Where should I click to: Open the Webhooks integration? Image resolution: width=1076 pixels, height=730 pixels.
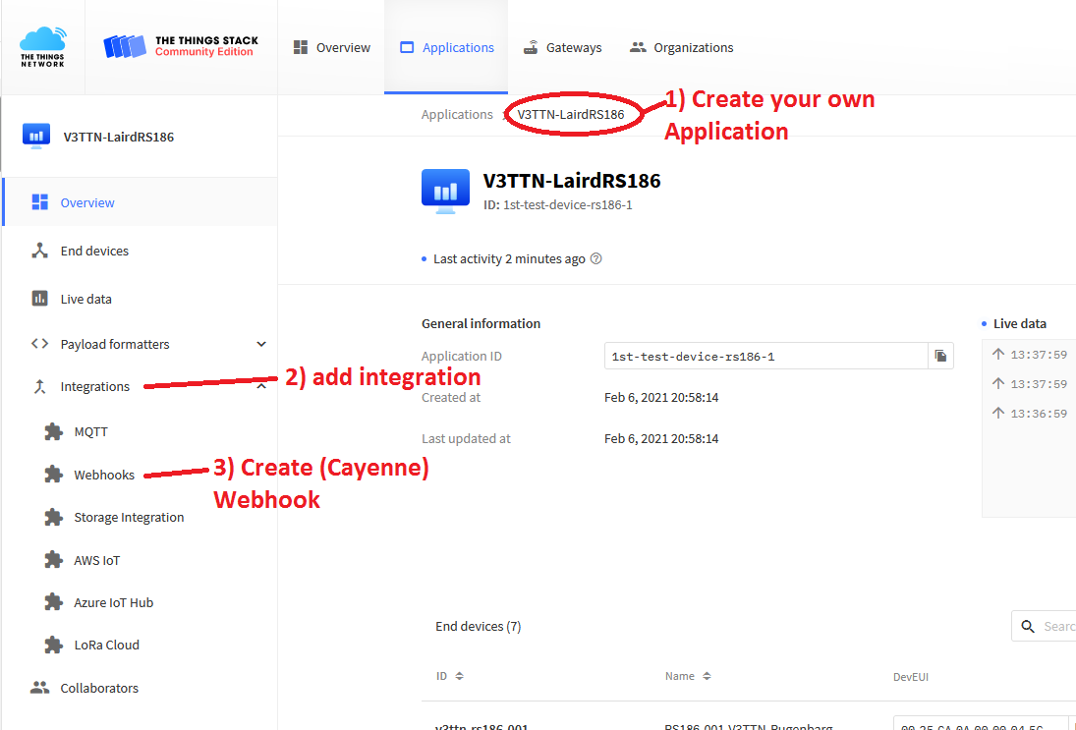tap(104, 475)
